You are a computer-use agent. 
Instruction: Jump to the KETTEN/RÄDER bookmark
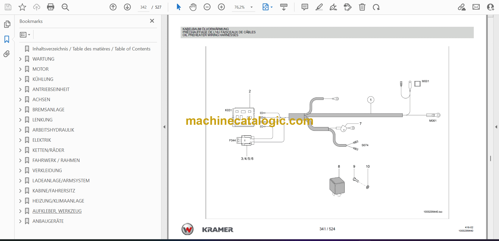48,150
